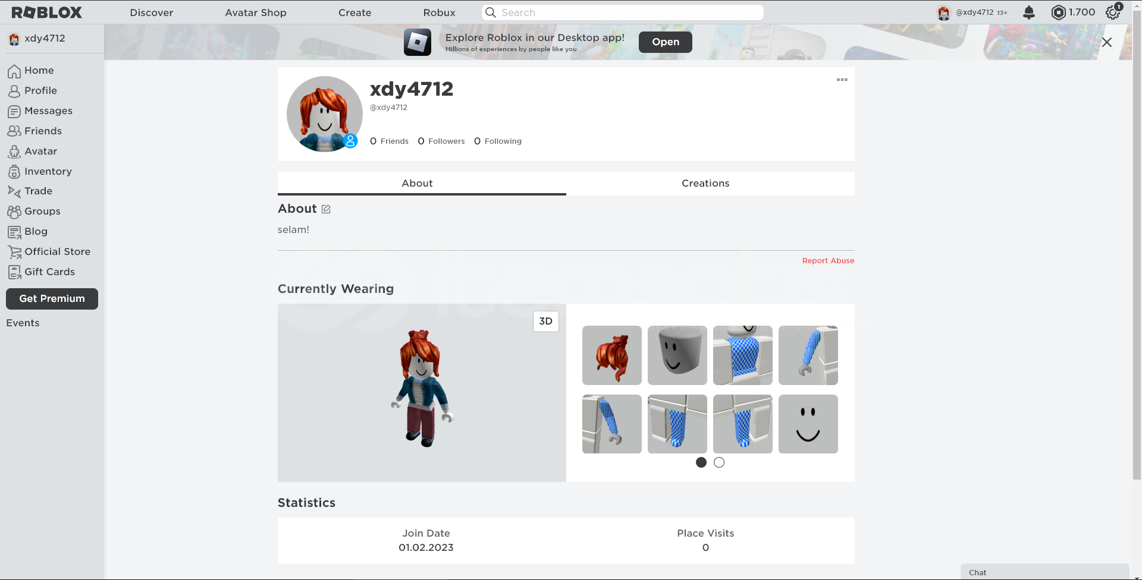Click the blue status badge on profile picture
The width and height of the screenshot is (1142, 580).
(351, 141)
